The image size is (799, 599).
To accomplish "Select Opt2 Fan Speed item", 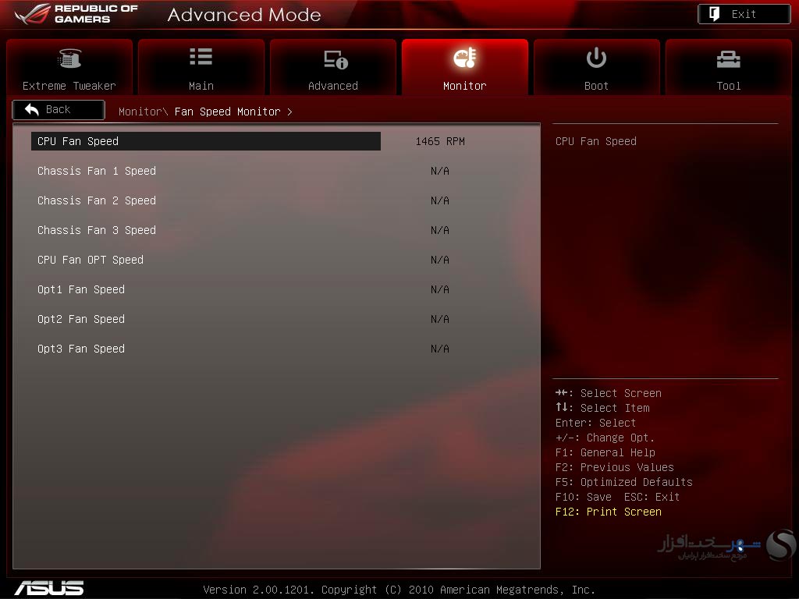I will click(81, 319).
